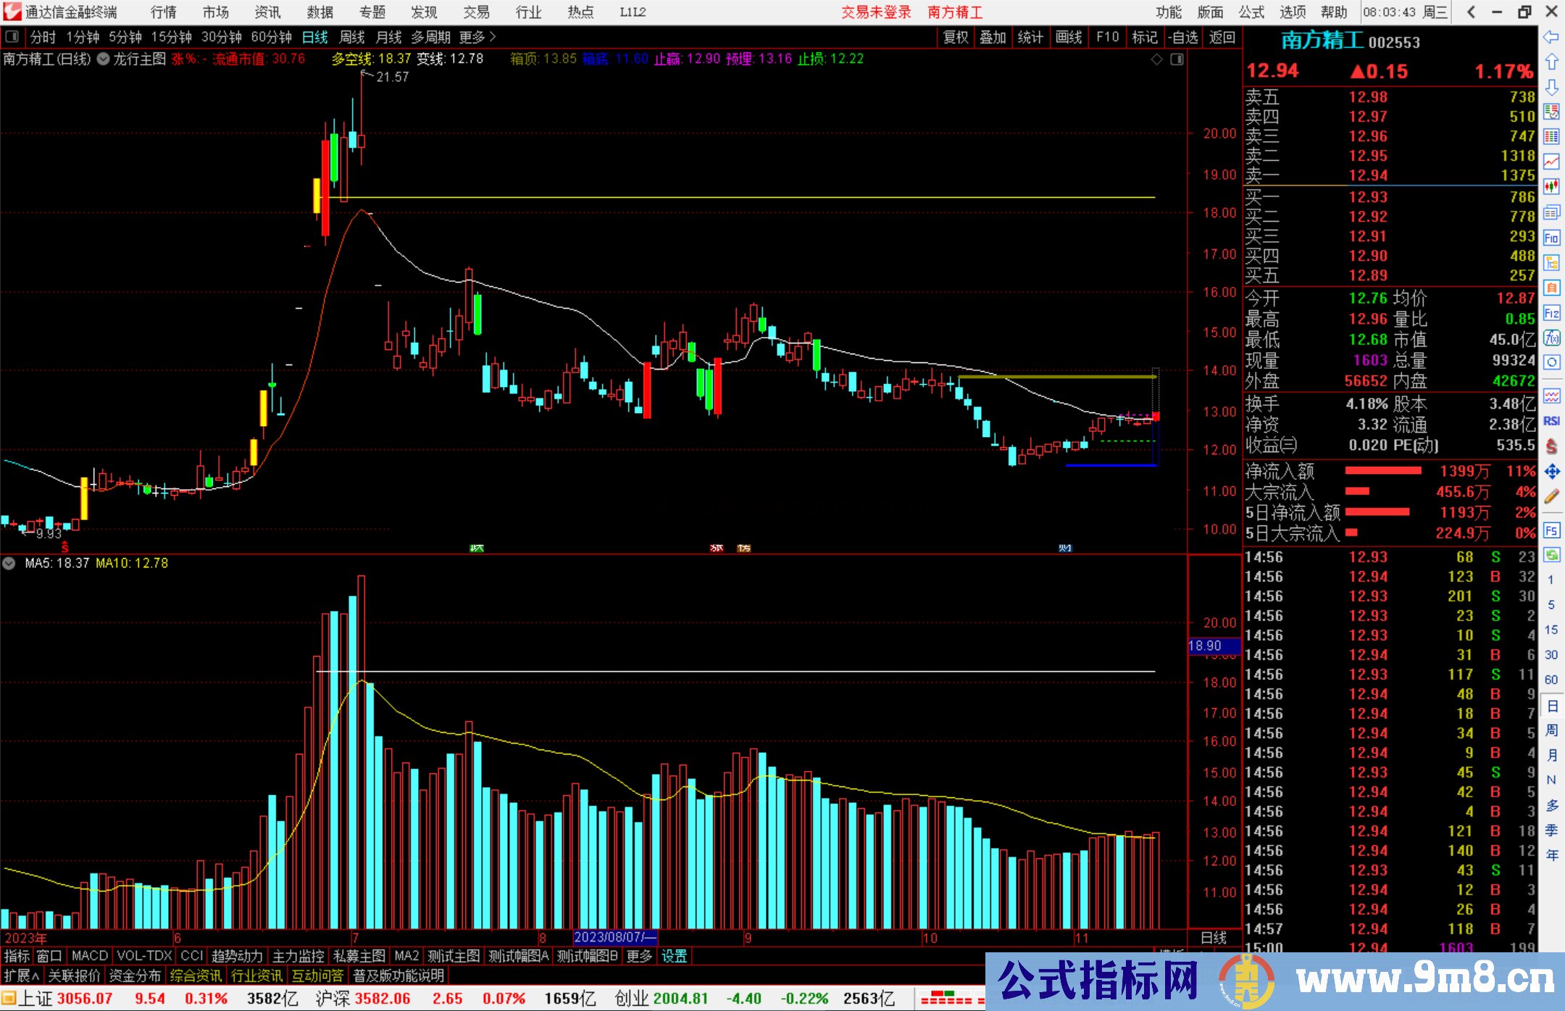Select the 周线 weekly period
The height and width of the screenshot is (1011, 1565).
coord(352,37)
